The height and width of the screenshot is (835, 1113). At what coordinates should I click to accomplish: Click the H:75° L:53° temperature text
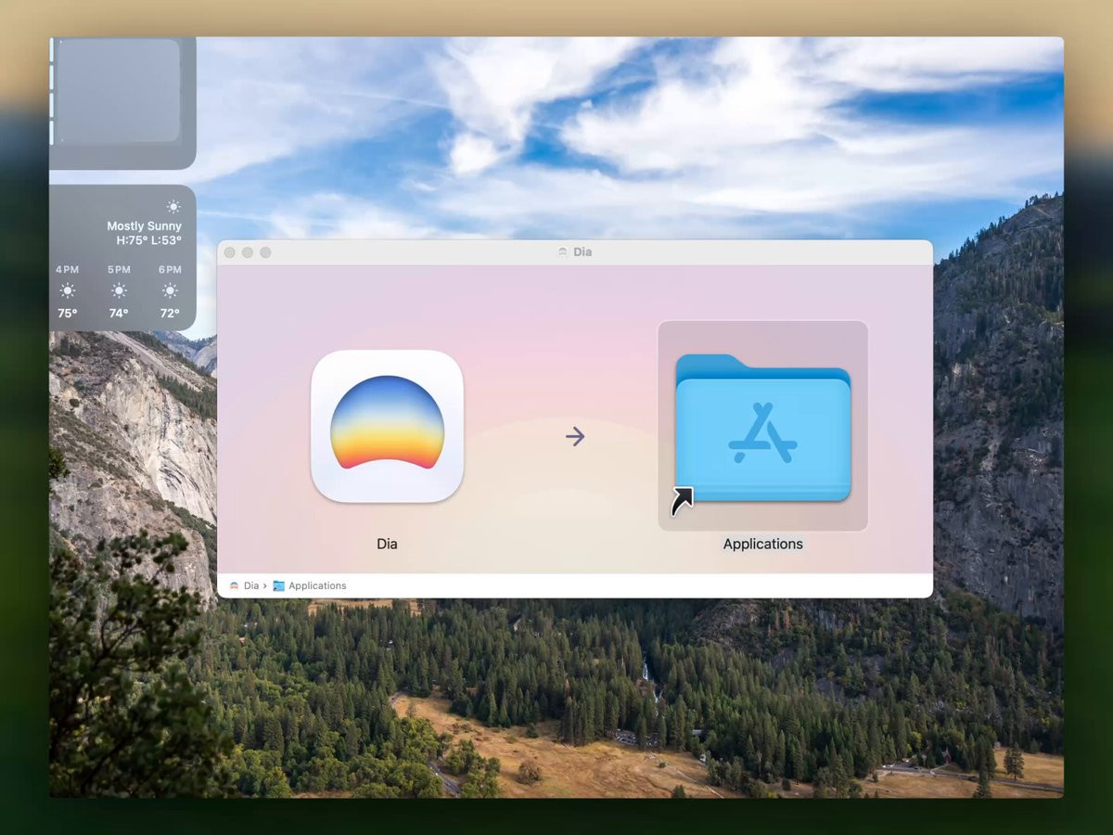(149, 240)
